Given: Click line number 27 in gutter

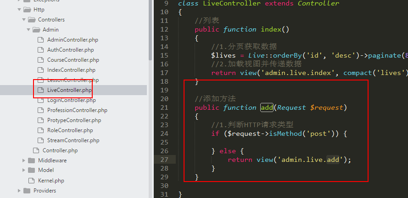Looking at the screenshot, I should tap(165, 160).
